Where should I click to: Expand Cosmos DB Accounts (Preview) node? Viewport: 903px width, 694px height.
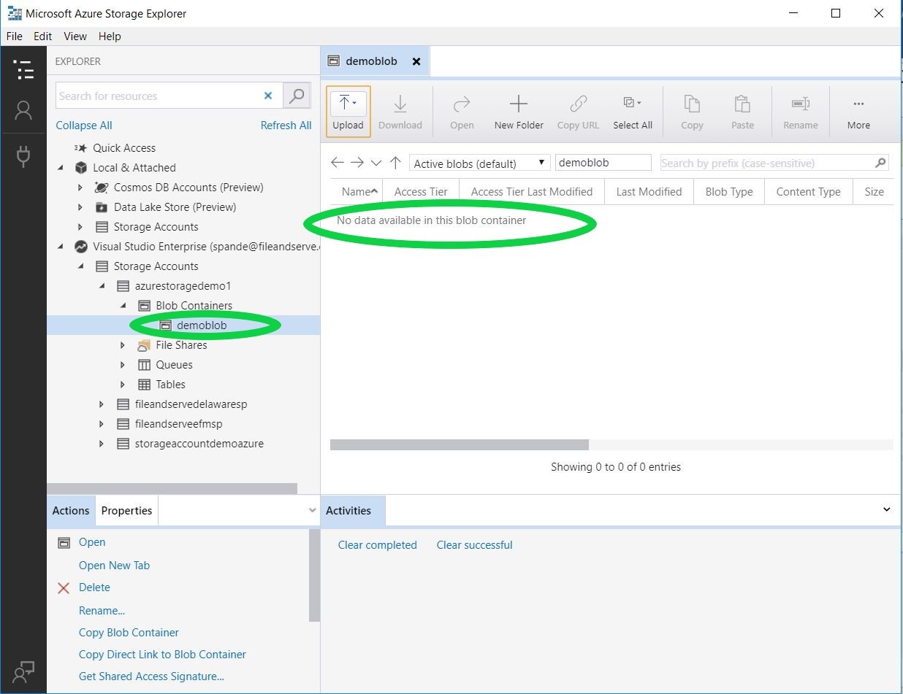81,188
